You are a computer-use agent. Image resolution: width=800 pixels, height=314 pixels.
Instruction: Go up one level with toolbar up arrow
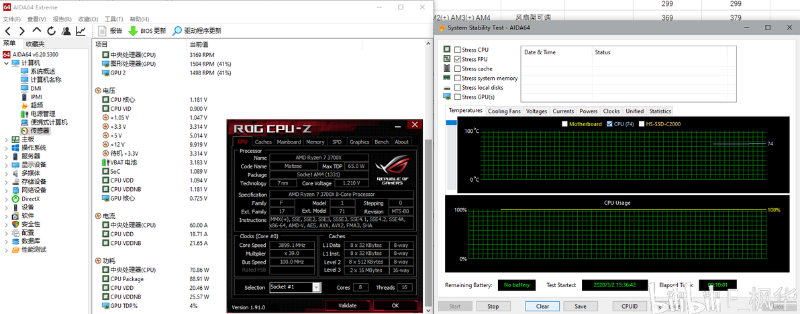[37, 31]
